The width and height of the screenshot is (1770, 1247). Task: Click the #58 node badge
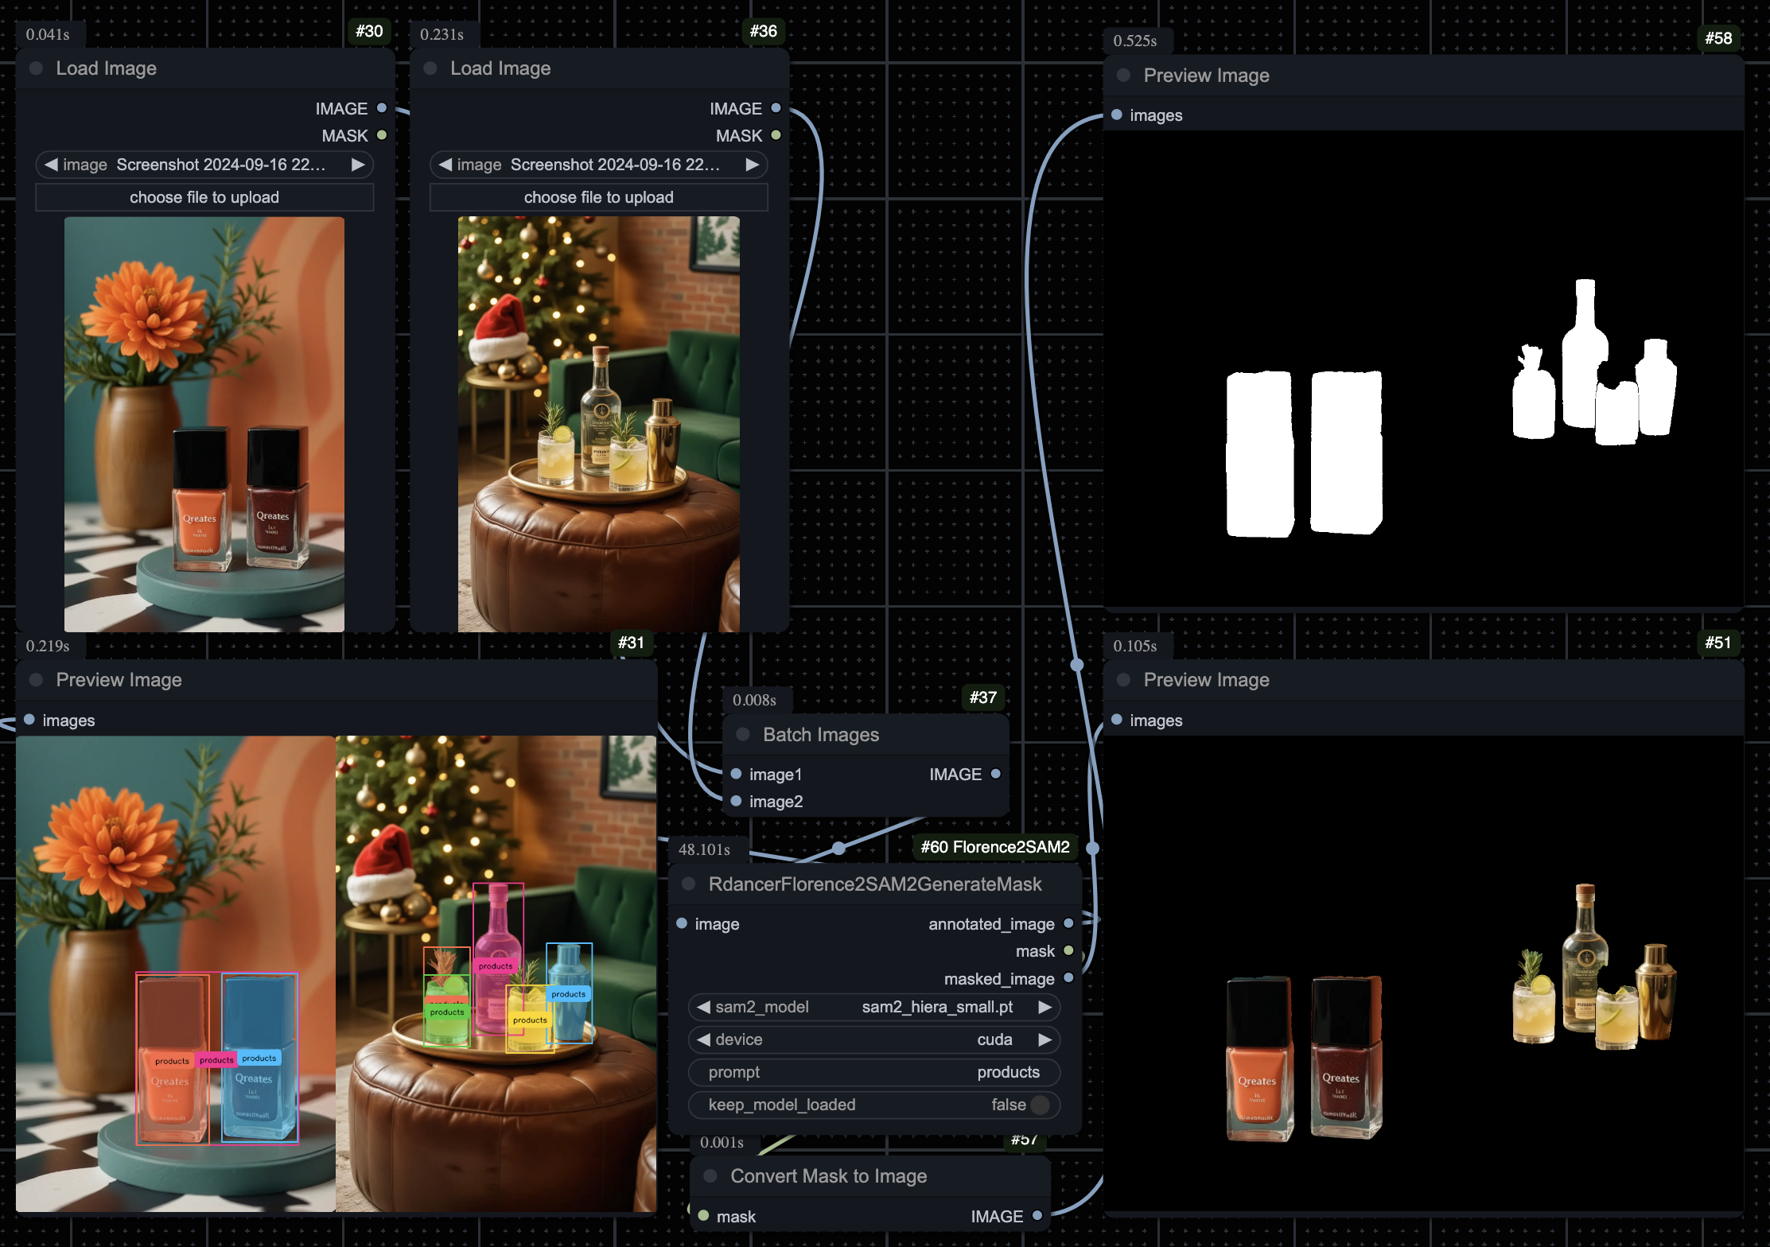tap(1718, 38)
